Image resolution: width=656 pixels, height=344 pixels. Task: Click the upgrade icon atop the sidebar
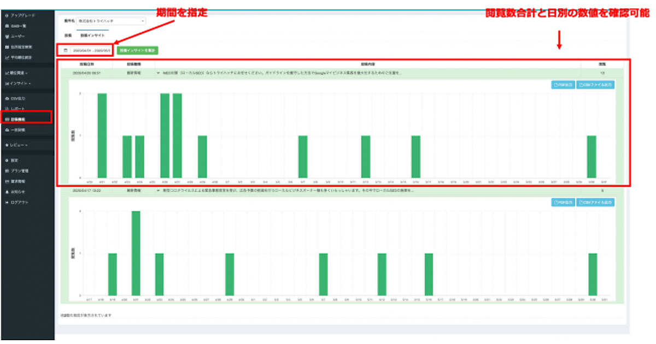(x=6, y=15)
